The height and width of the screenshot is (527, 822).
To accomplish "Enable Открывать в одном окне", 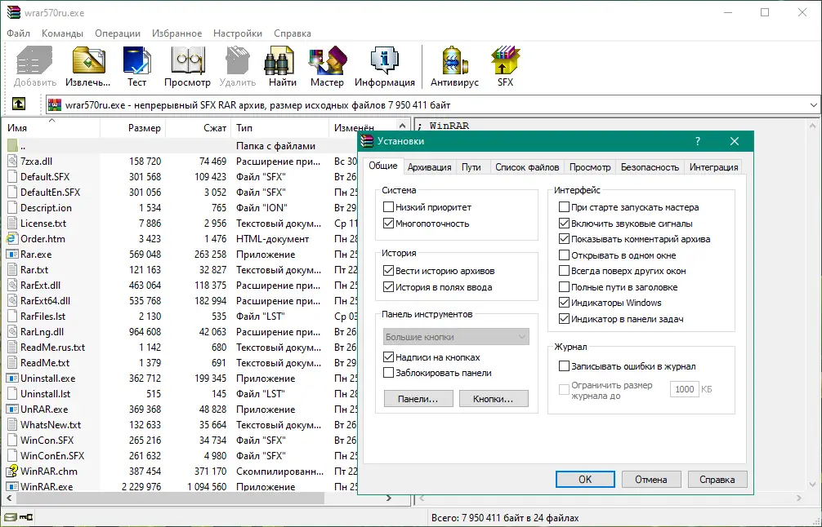I will tap(564, 255).
